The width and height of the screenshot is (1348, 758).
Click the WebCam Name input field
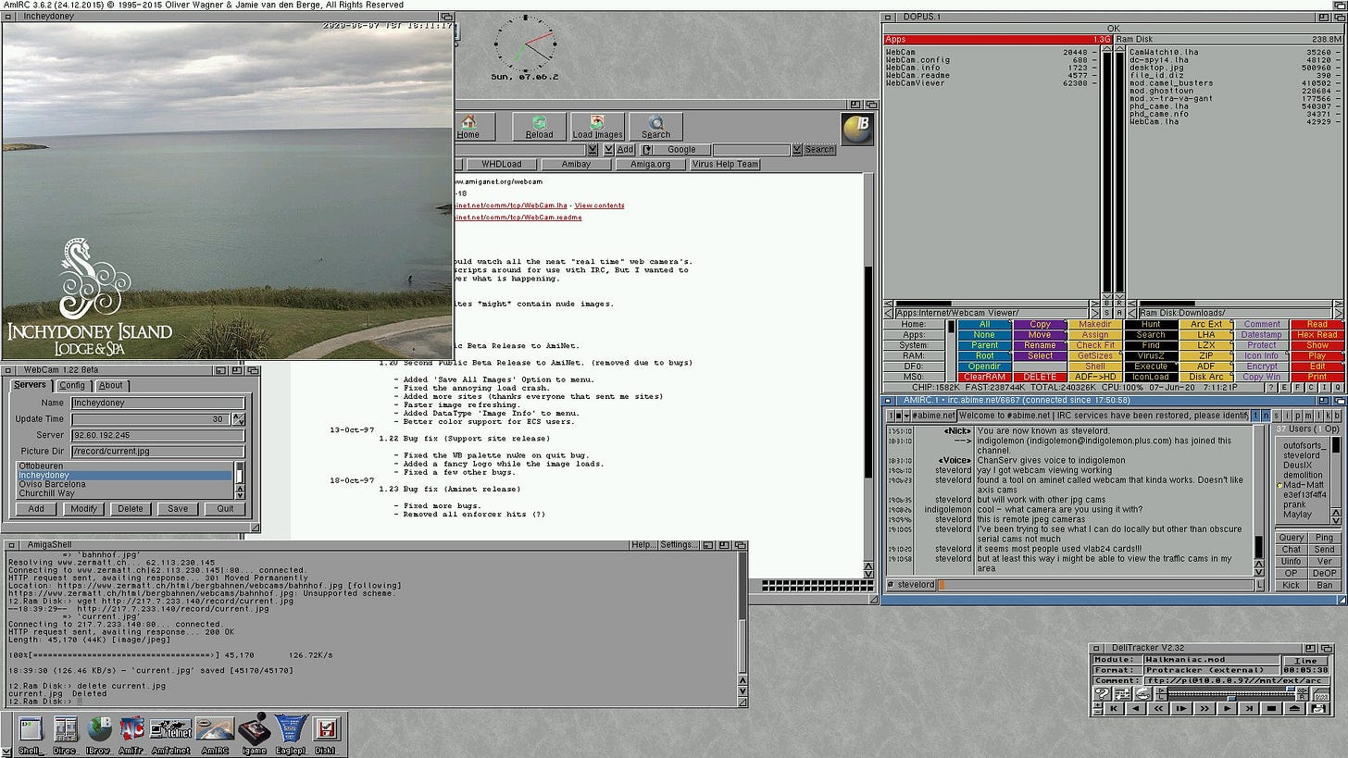coord(157,403)
